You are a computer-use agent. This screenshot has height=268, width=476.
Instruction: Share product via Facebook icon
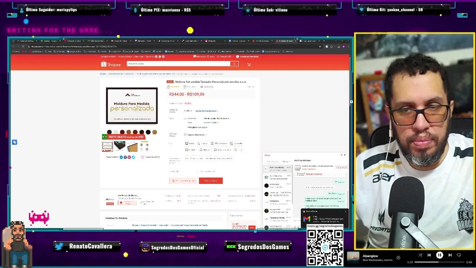pyautogui.click(x=125, y=157)
